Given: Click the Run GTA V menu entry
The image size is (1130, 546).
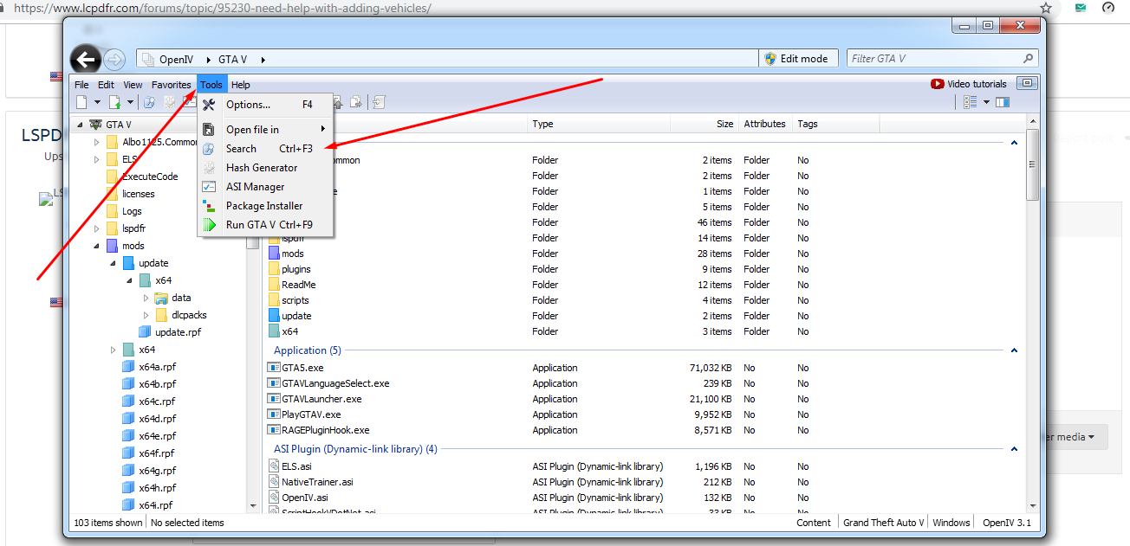Looking at the screenshot, I should (269, 225).
